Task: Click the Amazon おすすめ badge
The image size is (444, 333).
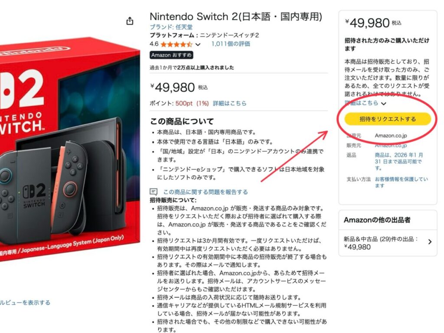Action: point(171,55)
